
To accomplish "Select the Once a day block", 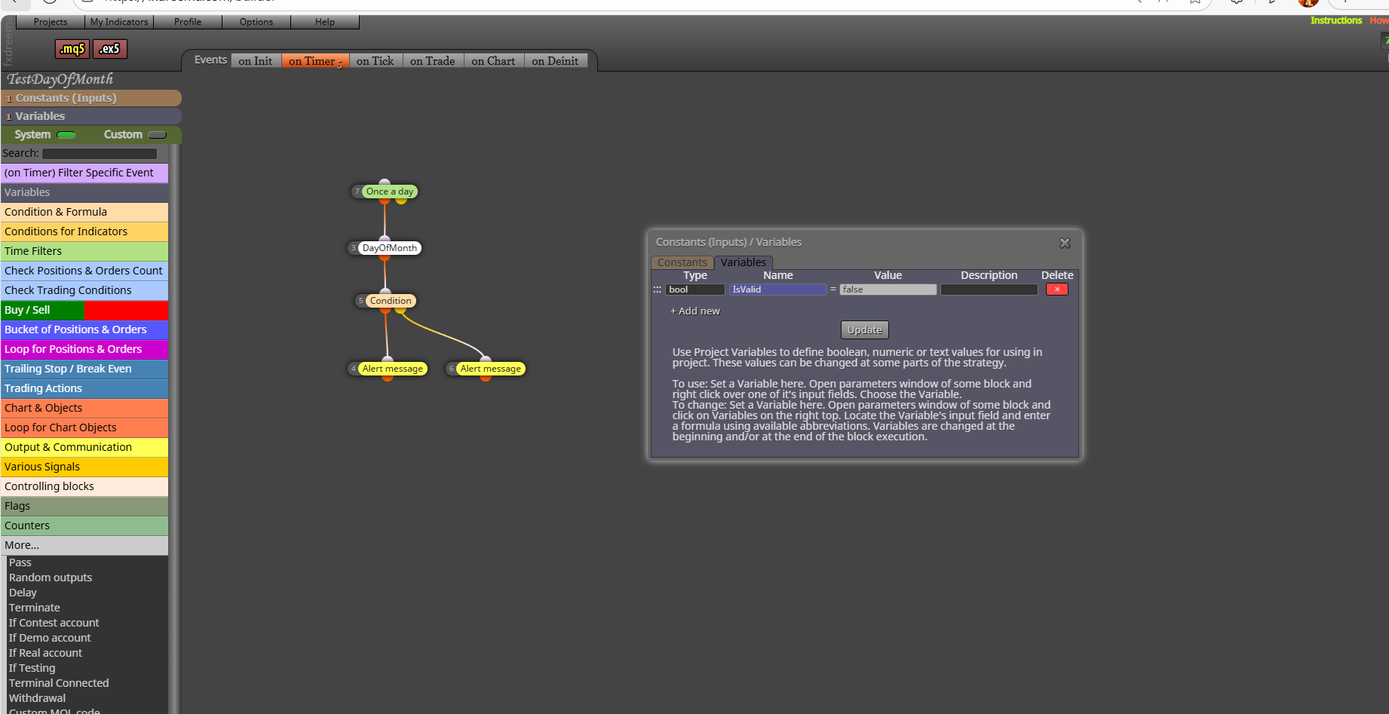I will pos(389,192).
